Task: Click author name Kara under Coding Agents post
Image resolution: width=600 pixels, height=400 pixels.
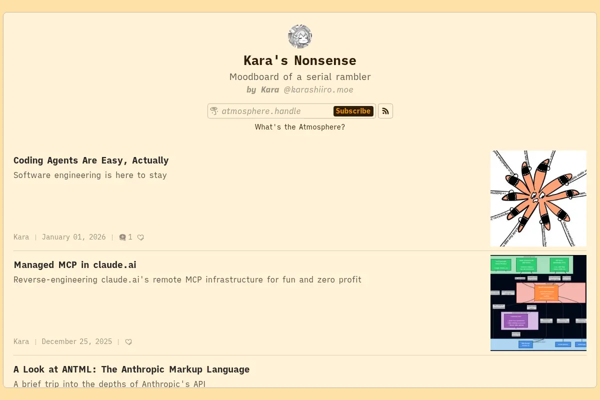Action: tap(21, 237)
